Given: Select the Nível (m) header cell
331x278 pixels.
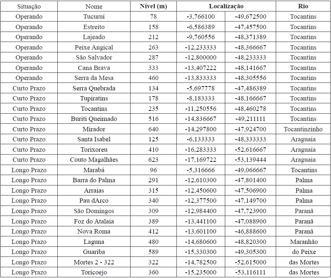Looking at the screenshot, I should tap(153, 6).
